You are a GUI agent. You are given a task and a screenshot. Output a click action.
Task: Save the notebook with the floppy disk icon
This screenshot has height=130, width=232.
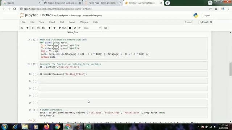22,28
